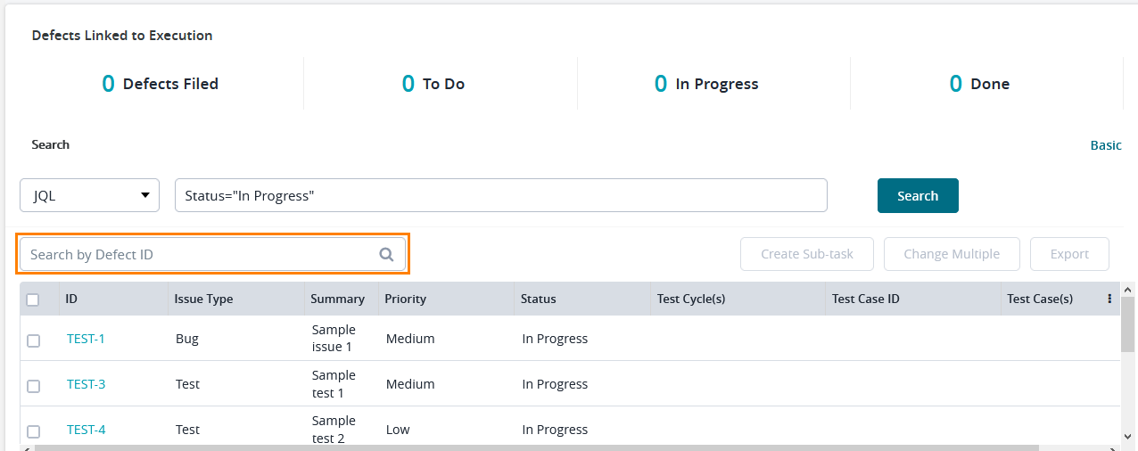This screenshot has width=1138, height=451.
Task: Tick the TEST-4 row checkbox
Action: [x=33, y=430]
